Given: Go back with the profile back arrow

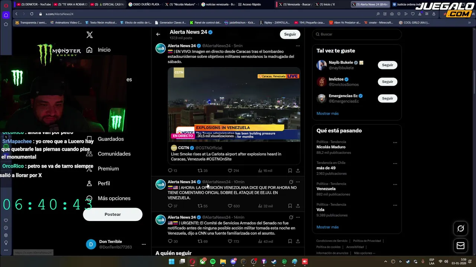Looking at the screenshot, I should [x=158, y=34].
